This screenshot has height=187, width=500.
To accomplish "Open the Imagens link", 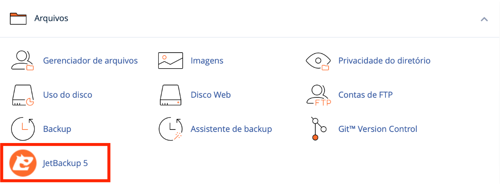I will pos(207,61).
